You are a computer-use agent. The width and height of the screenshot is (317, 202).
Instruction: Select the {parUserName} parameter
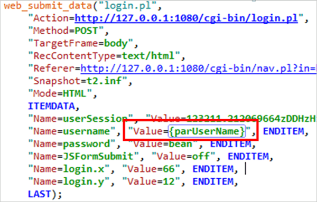tap(207, 131)
